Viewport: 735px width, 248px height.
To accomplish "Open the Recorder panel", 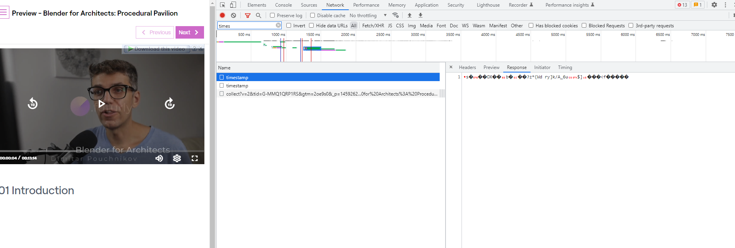I will point(521,5).
